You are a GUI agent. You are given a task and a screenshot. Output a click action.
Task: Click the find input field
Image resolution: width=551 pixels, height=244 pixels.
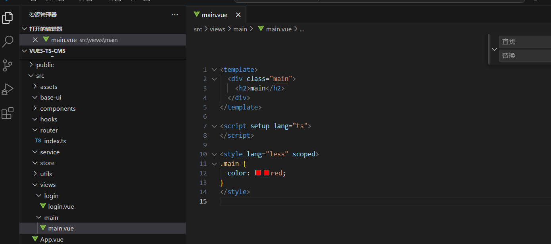point(524,42)
